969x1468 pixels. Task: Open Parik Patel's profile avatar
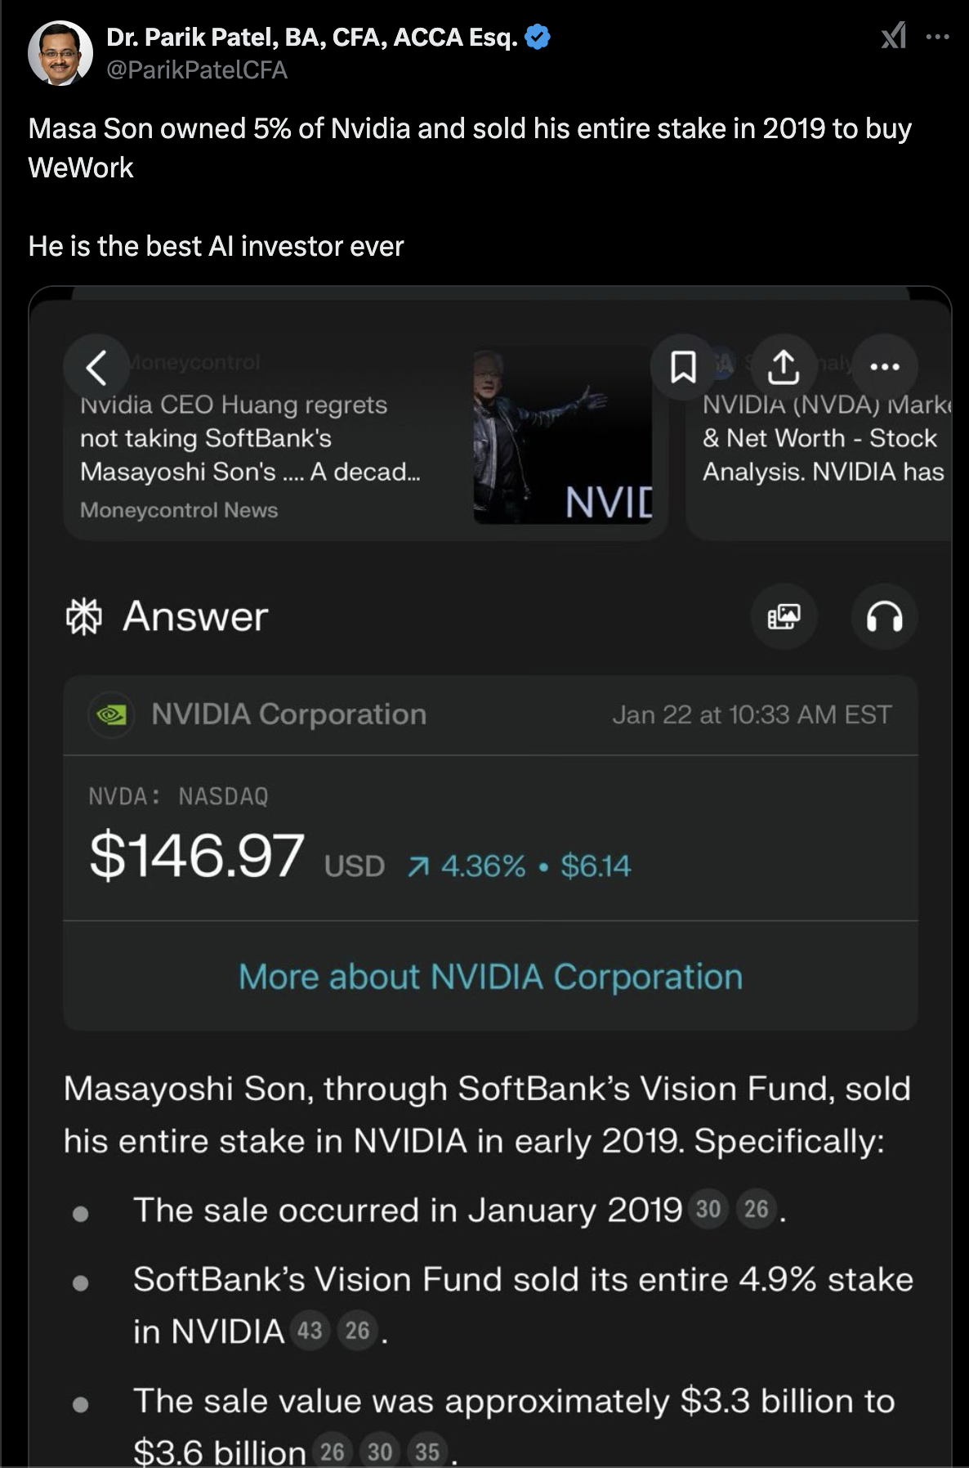pos(60,53)
